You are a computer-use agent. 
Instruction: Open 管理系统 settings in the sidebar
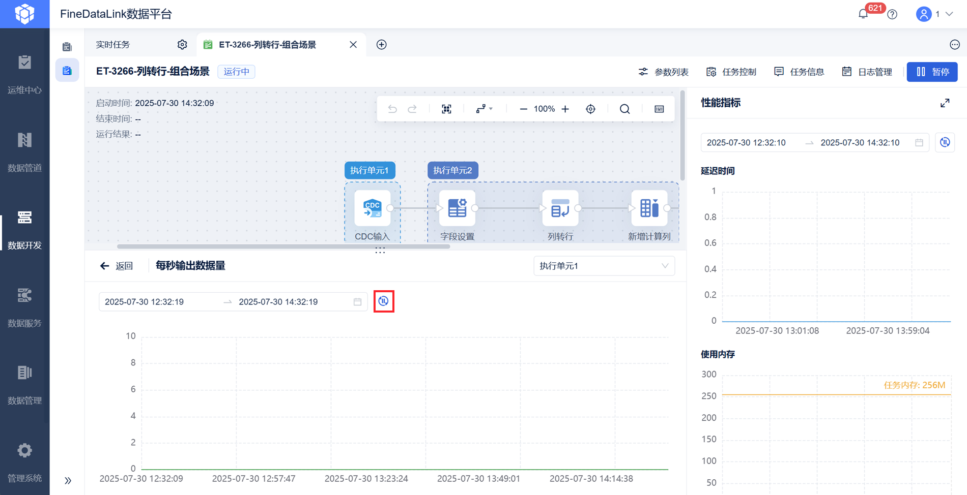pos(24,463)
